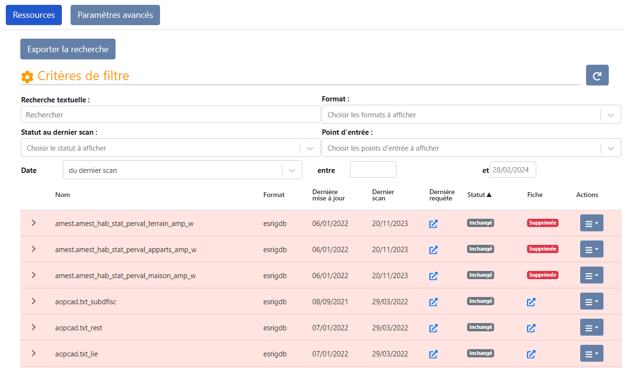Image resolution: width=631 pixels, height=368 pixels.
Task: Open the Format filter dropdown
Action: (x=471, y=115)
